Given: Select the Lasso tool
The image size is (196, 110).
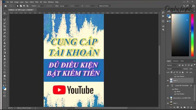Looking at the screenshot, I should (x=5, y=20).
